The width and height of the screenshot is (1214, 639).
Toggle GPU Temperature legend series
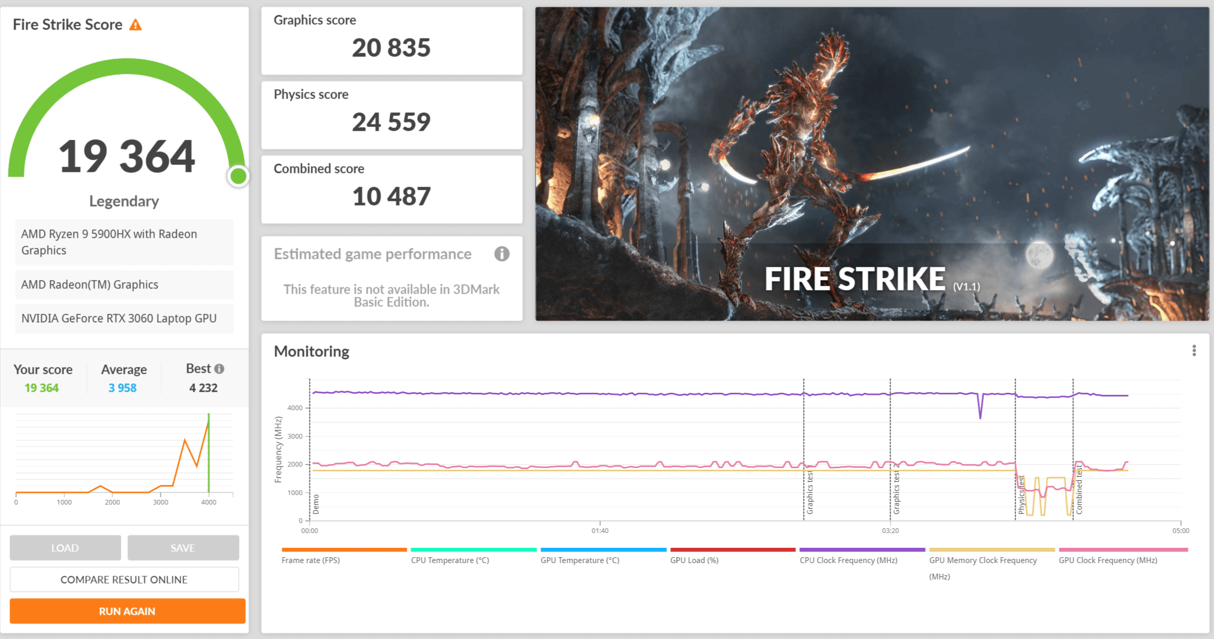[603, 556]
